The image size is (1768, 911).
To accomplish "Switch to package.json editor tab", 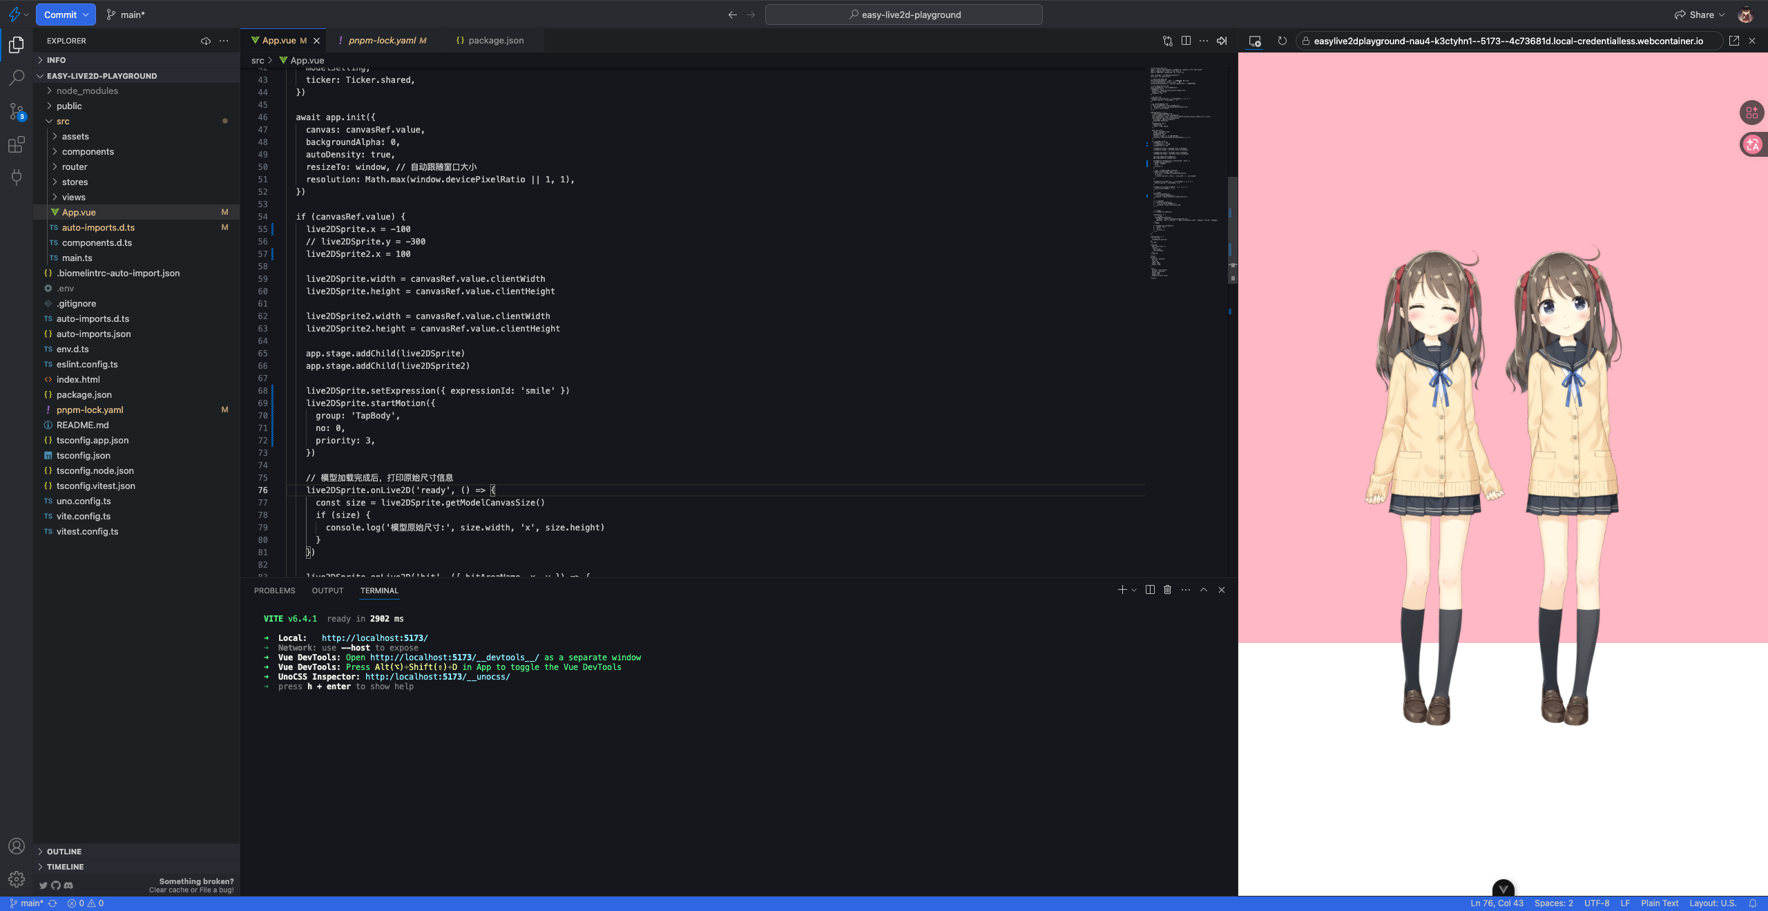I will click(490, 41).
